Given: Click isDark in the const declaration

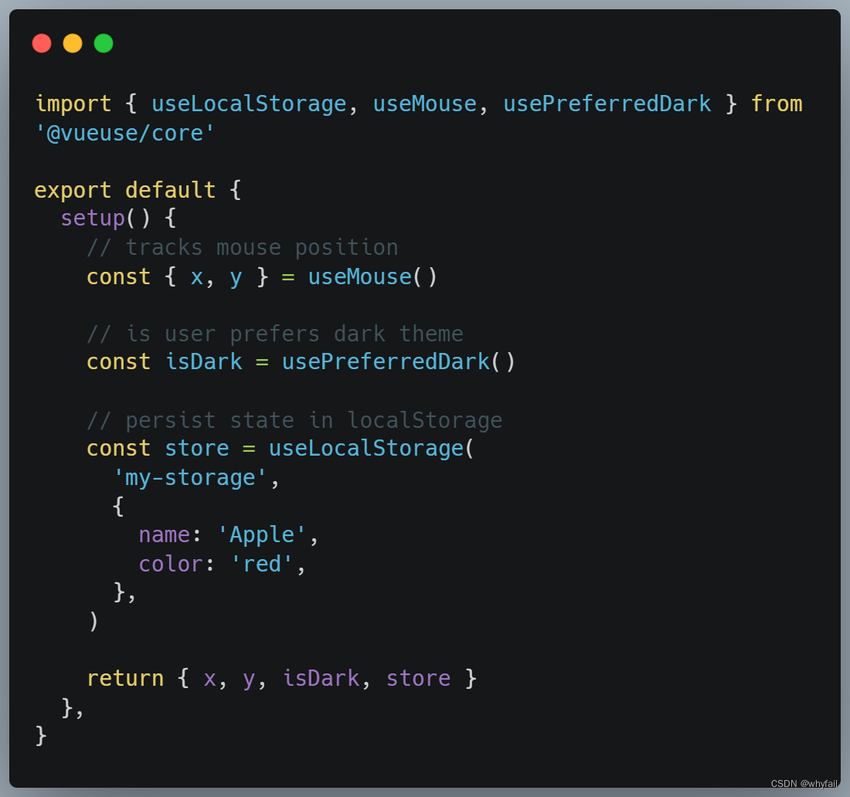Looking at the screenshot, I should tap(203, 361).
